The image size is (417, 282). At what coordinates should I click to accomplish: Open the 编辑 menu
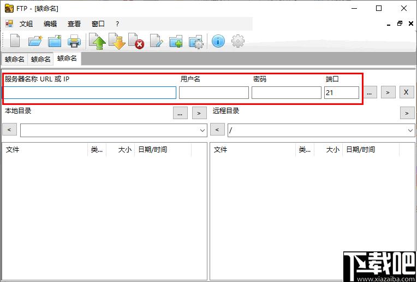point(50,23)
